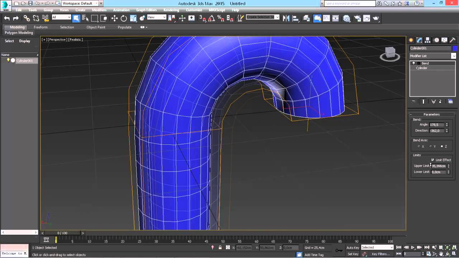Viewport: 459px width, 258px height.
Task: Toggle Show End Result in modifier stack
Action: point(423,101)
